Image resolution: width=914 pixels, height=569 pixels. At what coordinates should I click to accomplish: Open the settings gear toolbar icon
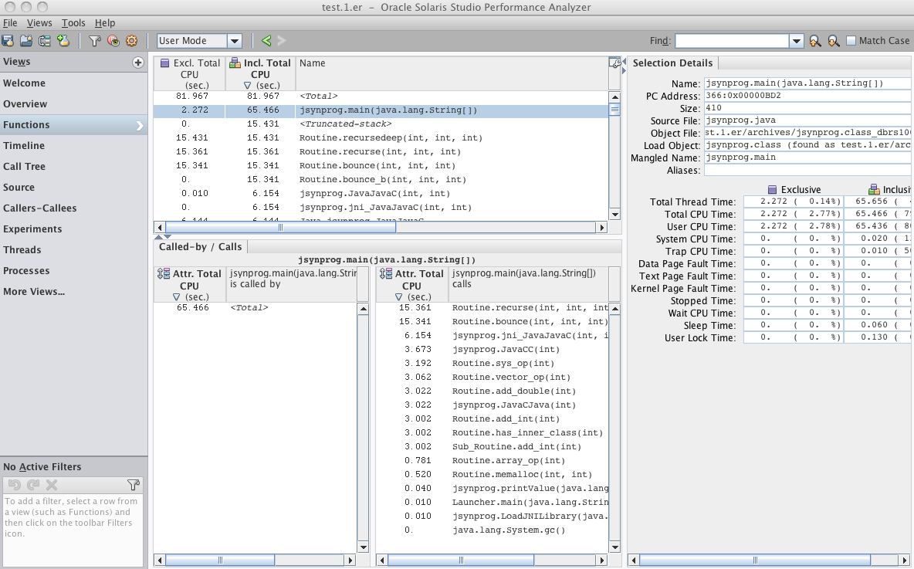point(132,40)
